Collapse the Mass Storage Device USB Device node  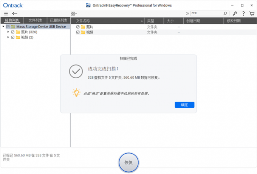coord(3,26)
